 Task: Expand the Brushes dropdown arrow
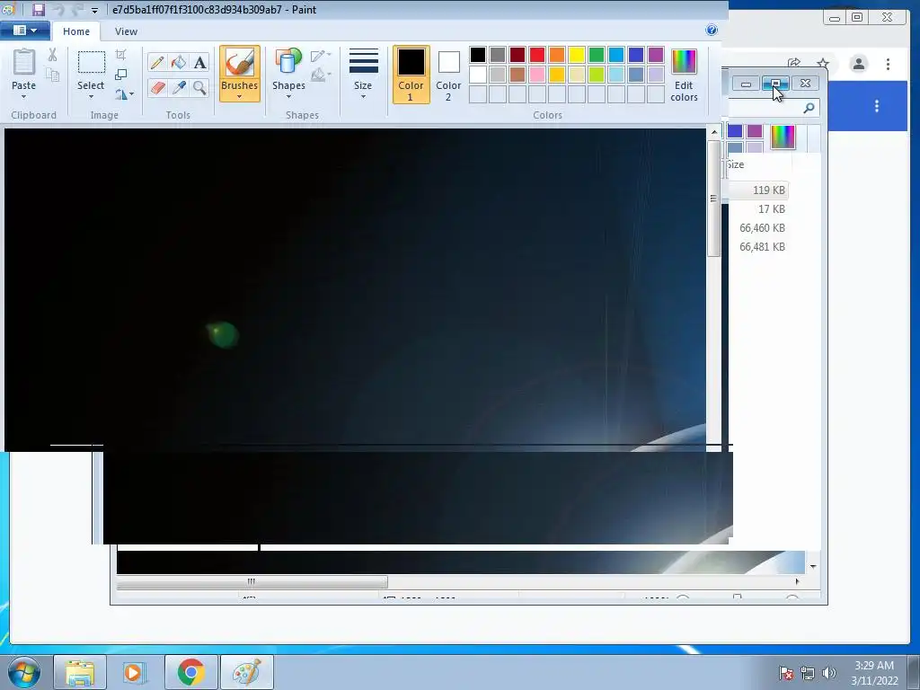pyautogui.click(x=239, y=97)
